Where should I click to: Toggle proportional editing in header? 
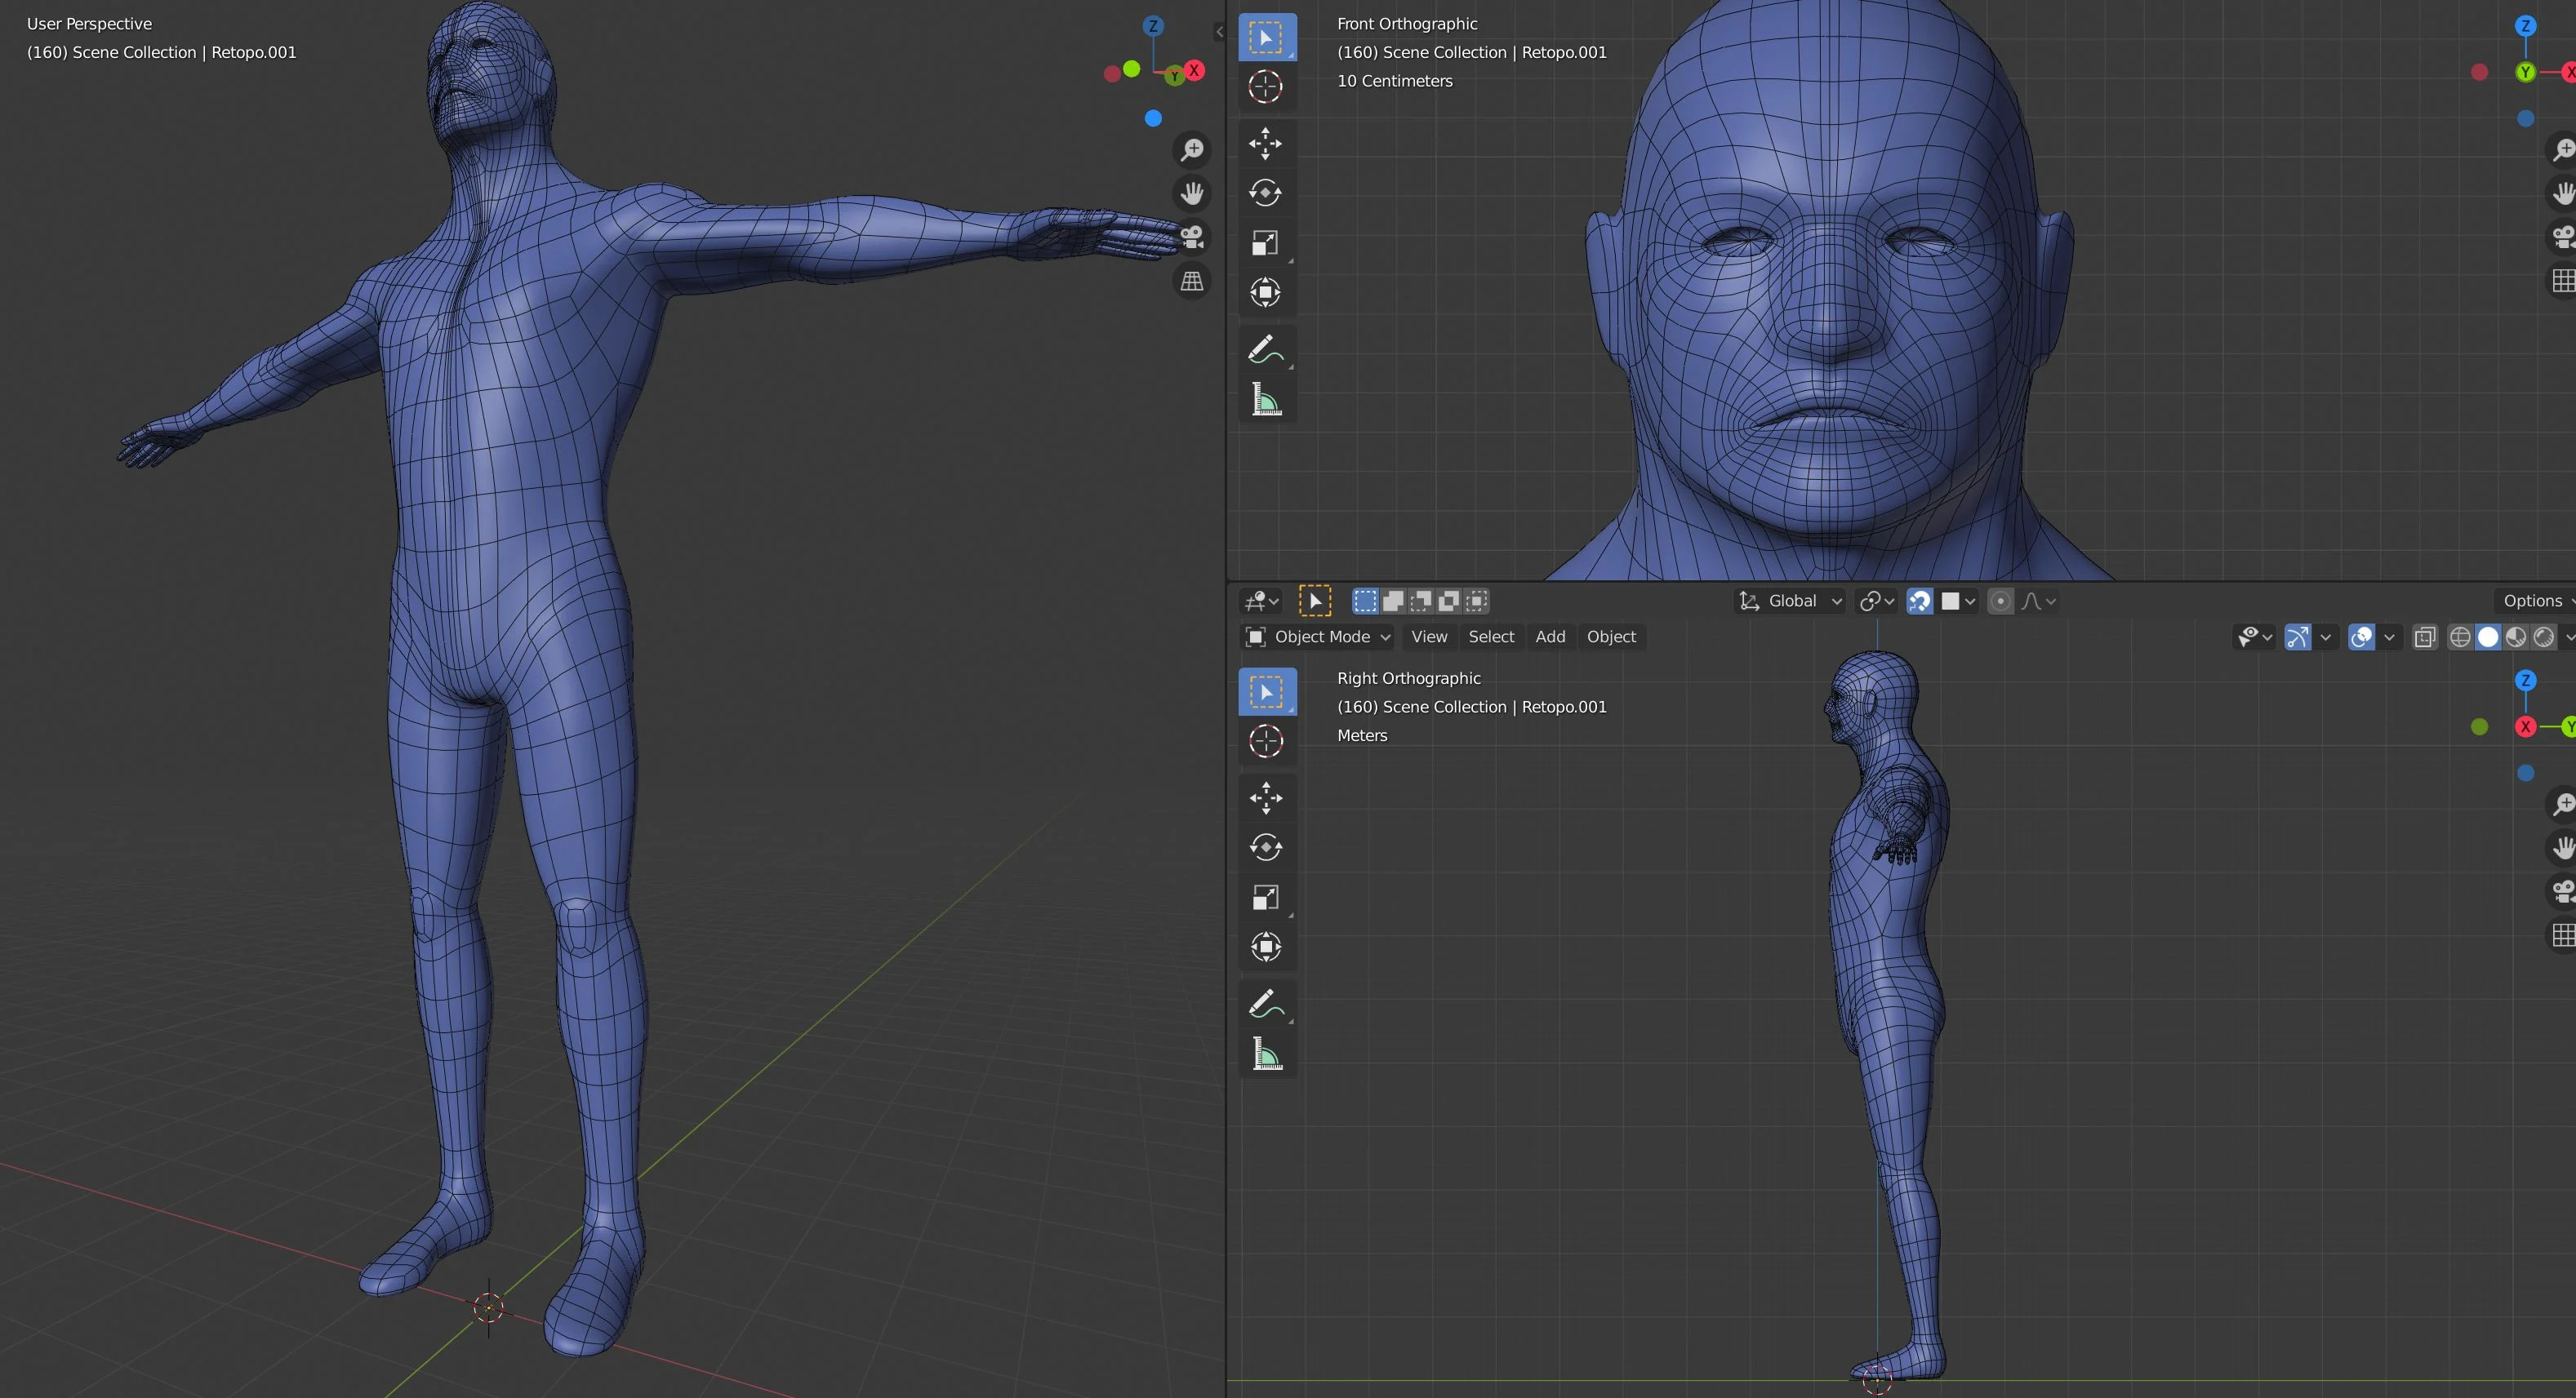(2000, 601)
